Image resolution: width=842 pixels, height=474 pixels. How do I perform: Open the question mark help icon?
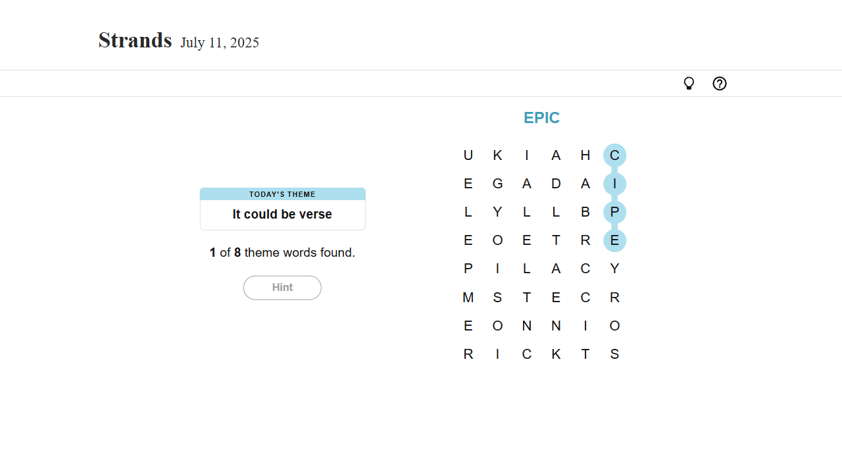tap(720, 84)
